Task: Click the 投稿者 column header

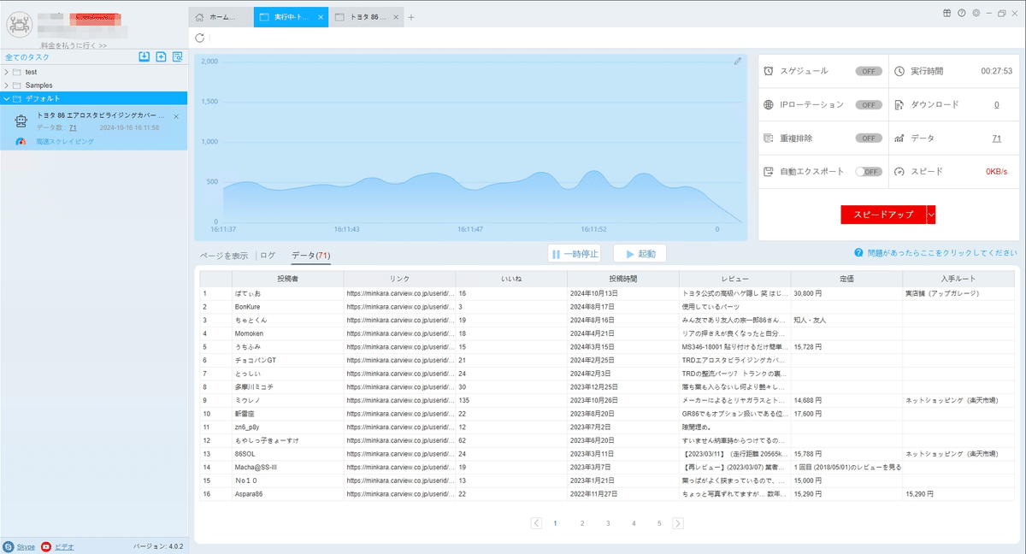Action: [287, 279]
